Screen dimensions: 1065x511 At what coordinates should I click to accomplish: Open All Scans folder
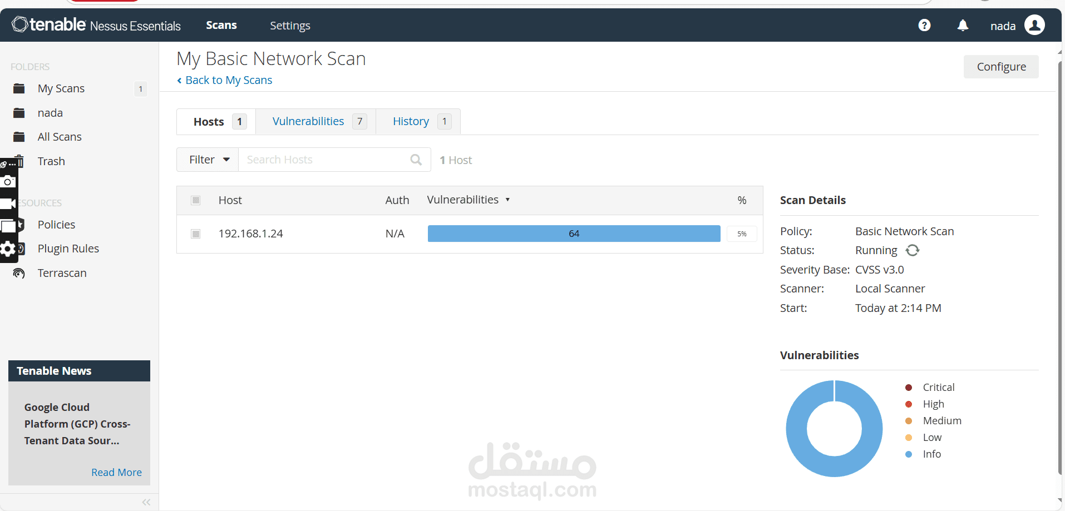60,137
